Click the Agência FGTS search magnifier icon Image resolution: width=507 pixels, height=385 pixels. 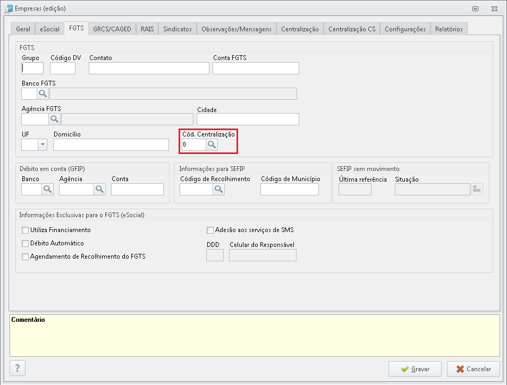pos(55,119)
